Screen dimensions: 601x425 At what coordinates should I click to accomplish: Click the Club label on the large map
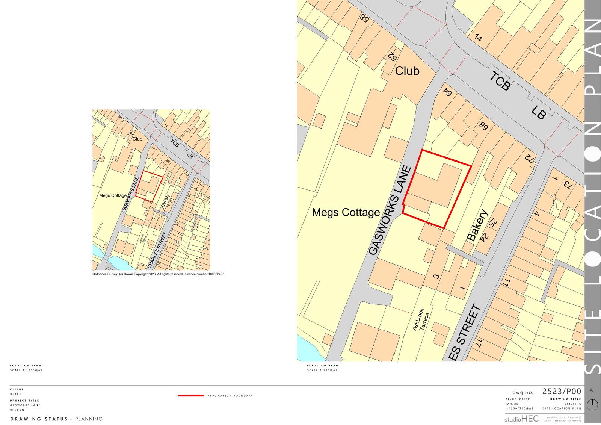[x=407, y=71]
